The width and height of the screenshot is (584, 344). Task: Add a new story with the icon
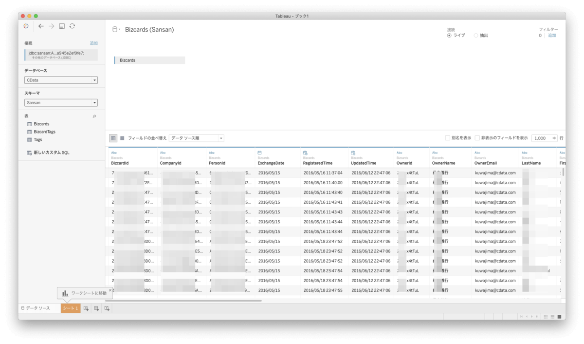107,308
